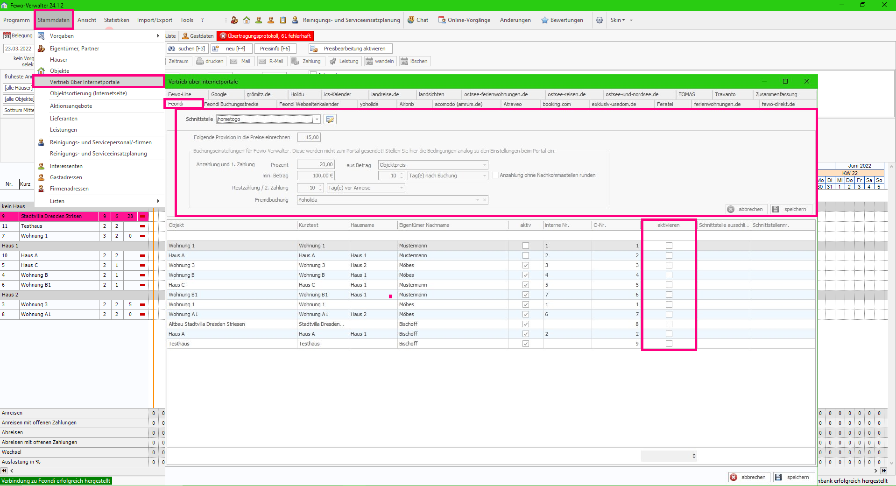Click the settings gear icon
Screen dimensions: 896x486
tap(600, 20)
